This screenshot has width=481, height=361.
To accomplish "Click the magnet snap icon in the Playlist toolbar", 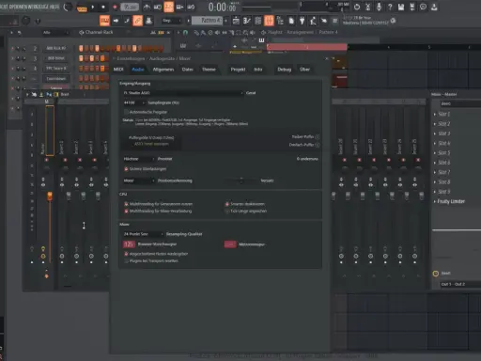I will (x=185, y=32).
